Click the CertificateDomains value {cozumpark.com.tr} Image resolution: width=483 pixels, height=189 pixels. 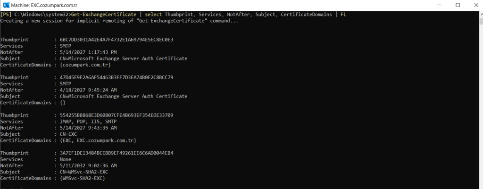(x=85, y=65)
